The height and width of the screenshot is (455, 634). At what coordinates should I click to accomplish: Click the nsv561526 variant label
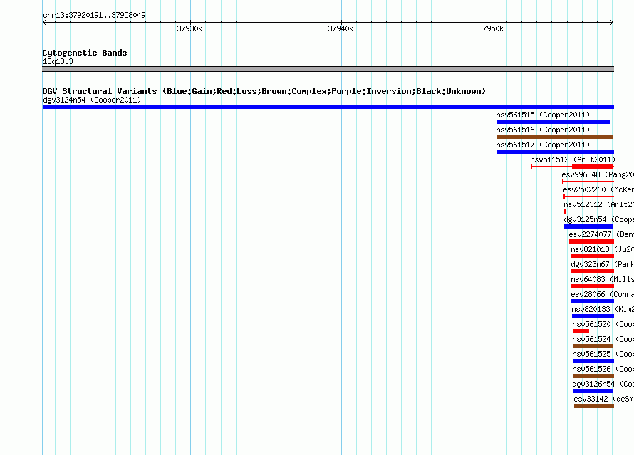click(603, 369)
